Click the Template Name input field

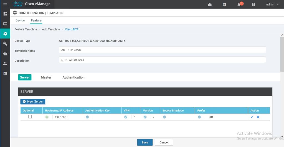(162, 50)
